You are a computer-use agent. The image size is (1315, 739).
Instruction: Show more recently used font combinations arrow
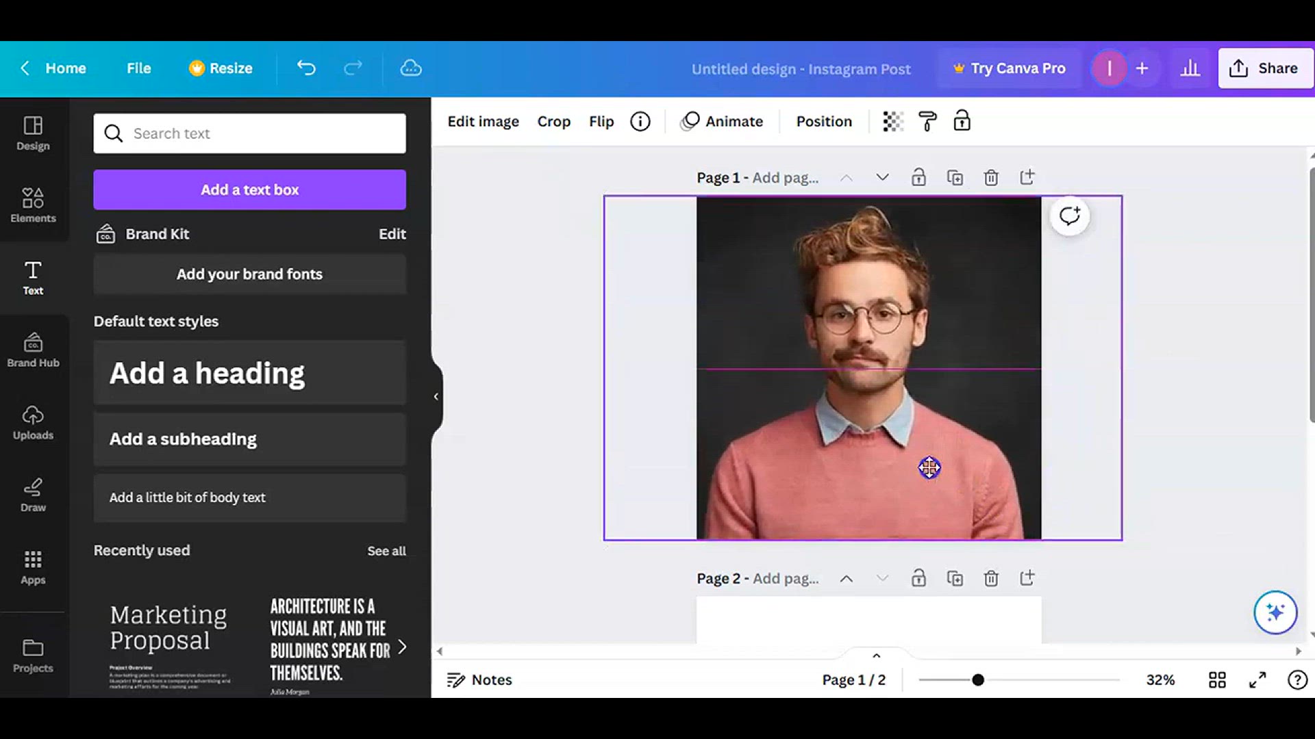click(402, 647)
